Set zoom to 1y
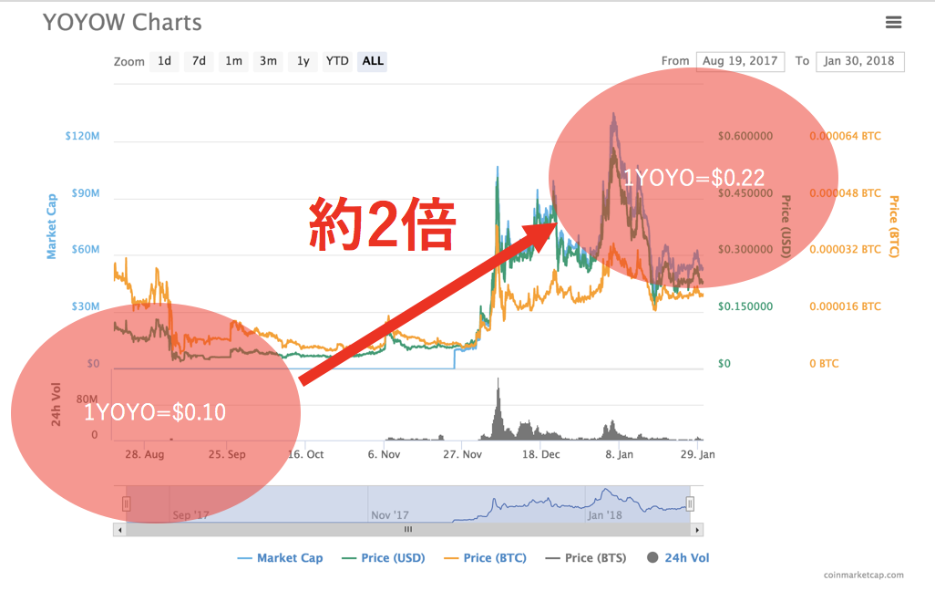 303,61
